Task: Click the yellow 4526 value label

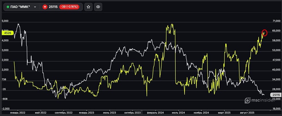Action: (7, 33)
